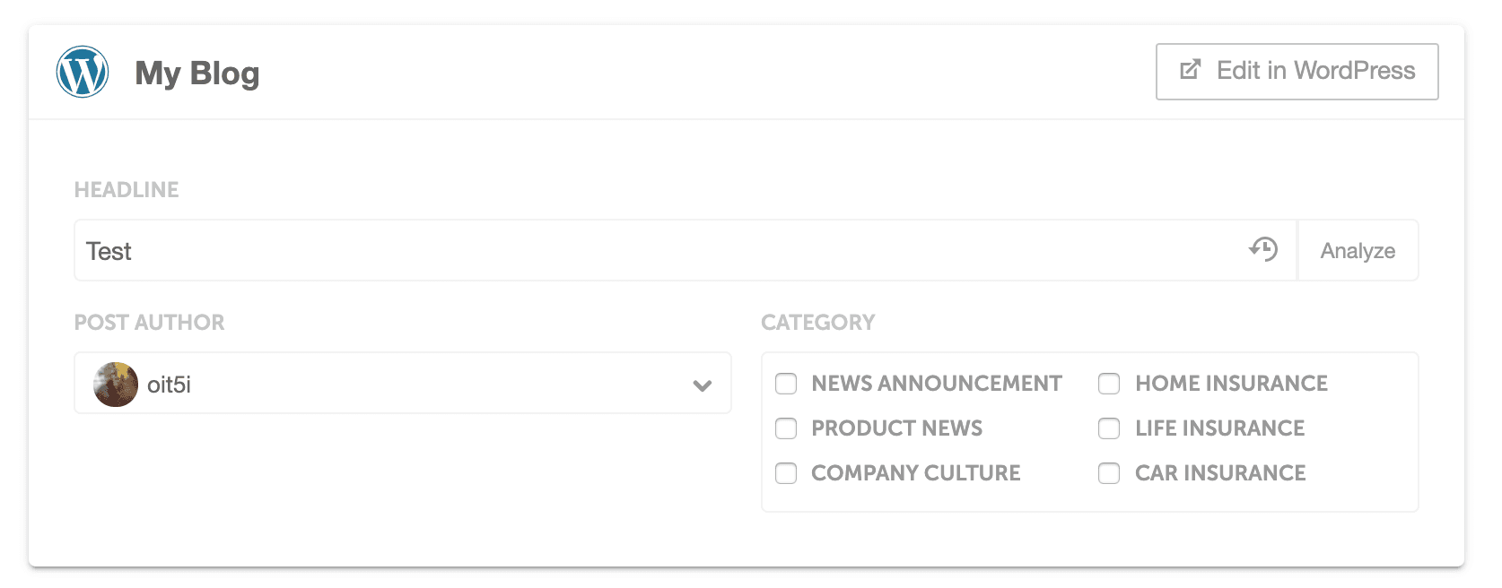Click the Headline field label
This screenshot has width=1502, height=588.
point(127,190)
